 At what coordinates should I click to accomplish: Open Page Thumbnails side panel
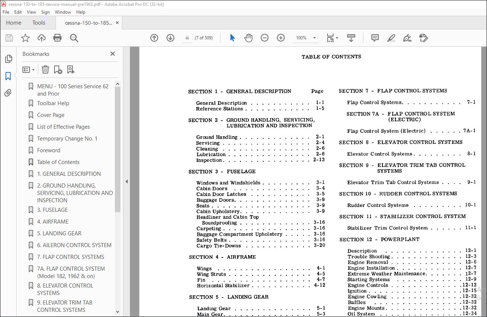click(x=8, y=59)
